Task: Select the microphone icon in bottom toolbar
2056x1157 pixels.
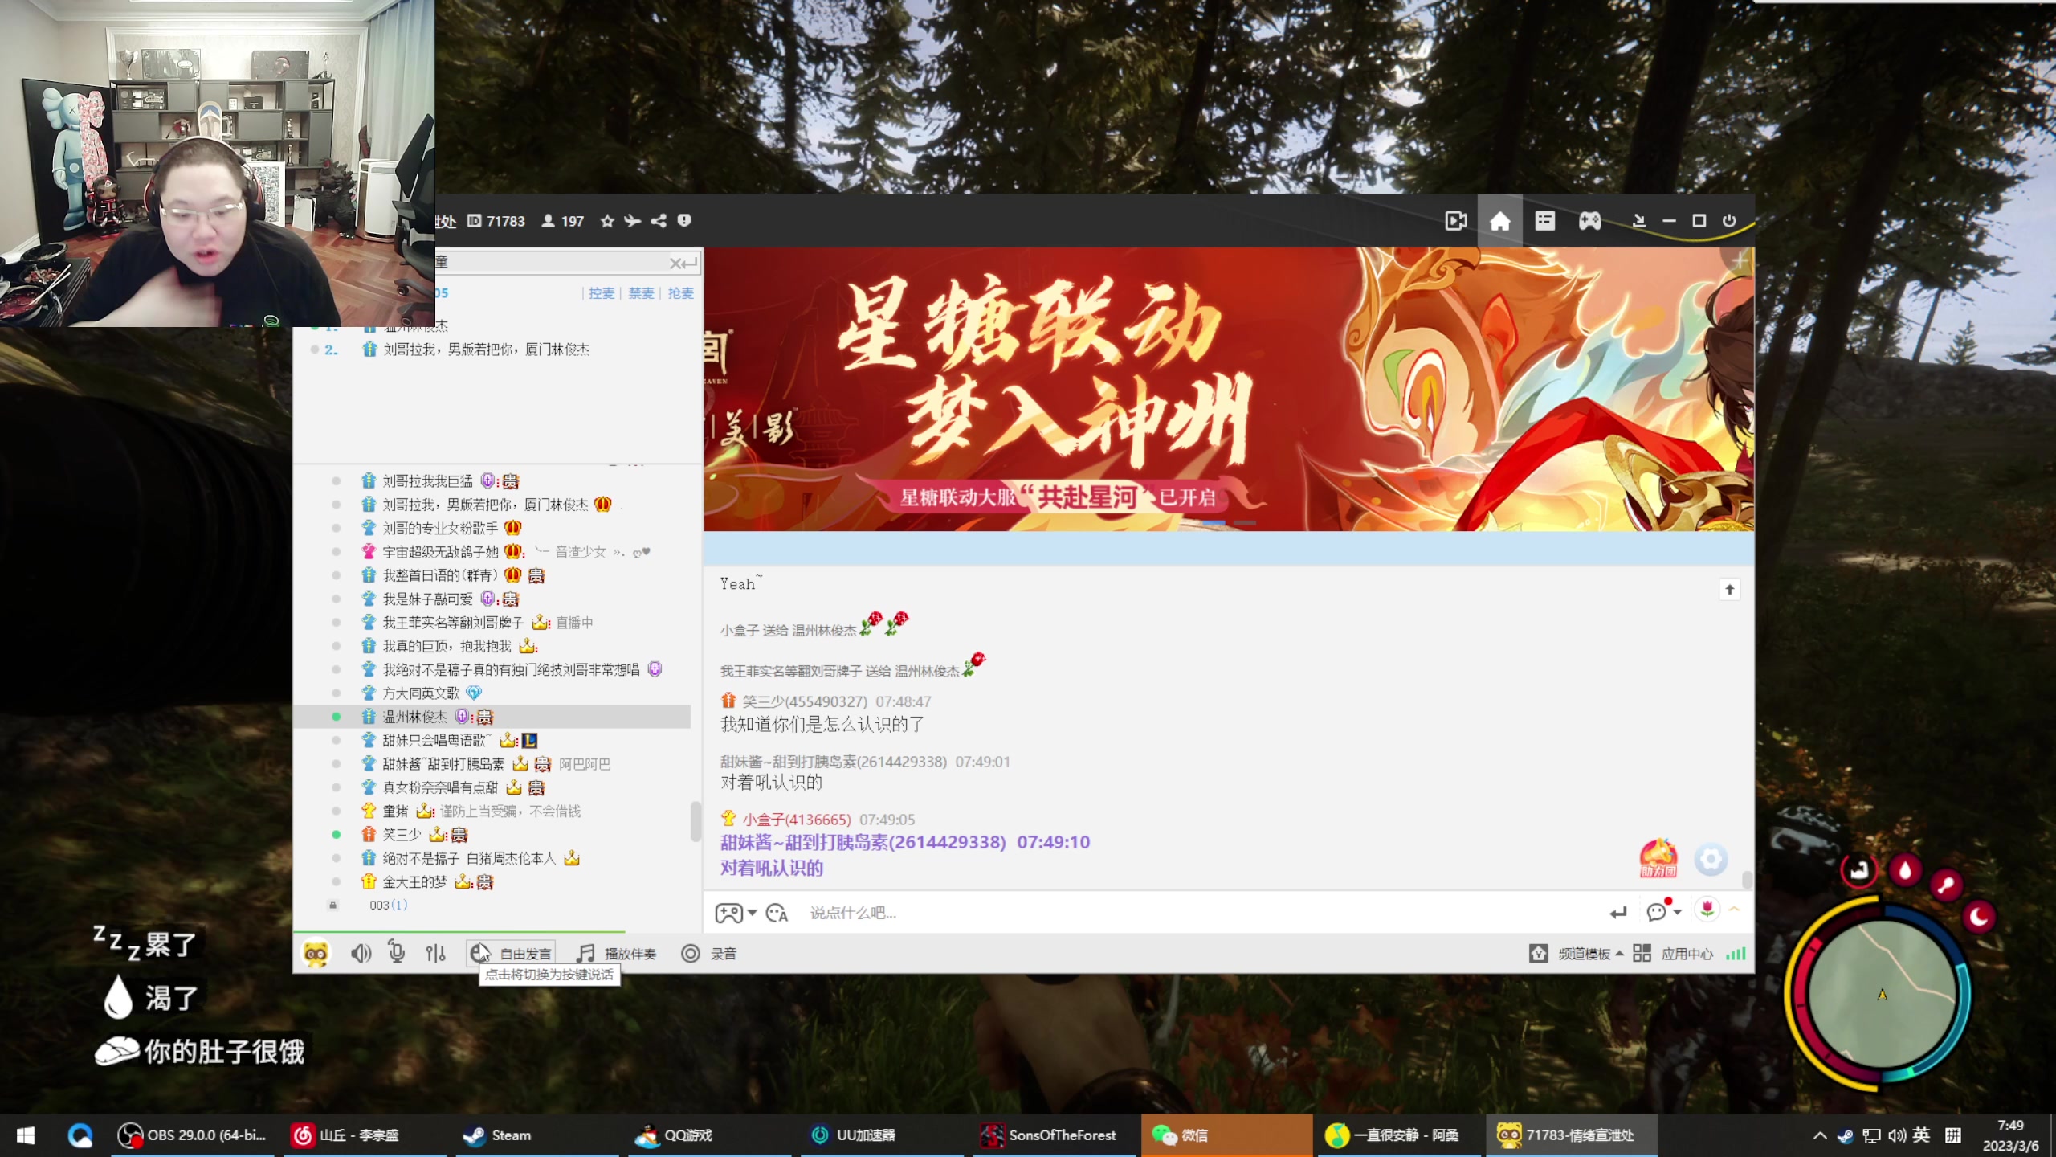Action: [397, 955]
